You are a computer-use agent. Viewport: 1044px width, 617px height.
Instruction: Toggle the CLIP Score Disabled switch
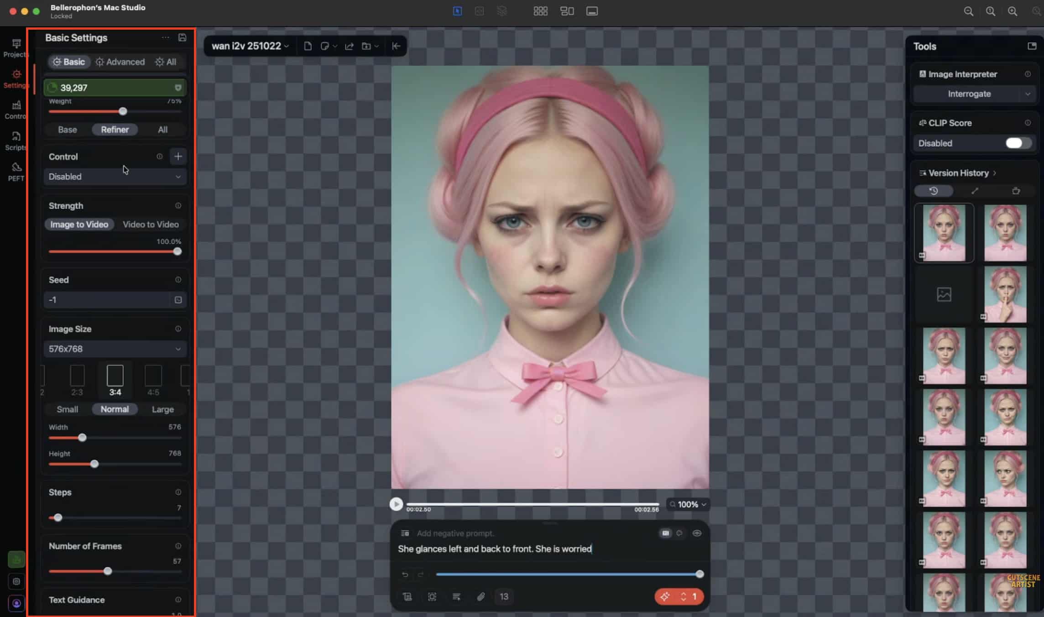1018,143
